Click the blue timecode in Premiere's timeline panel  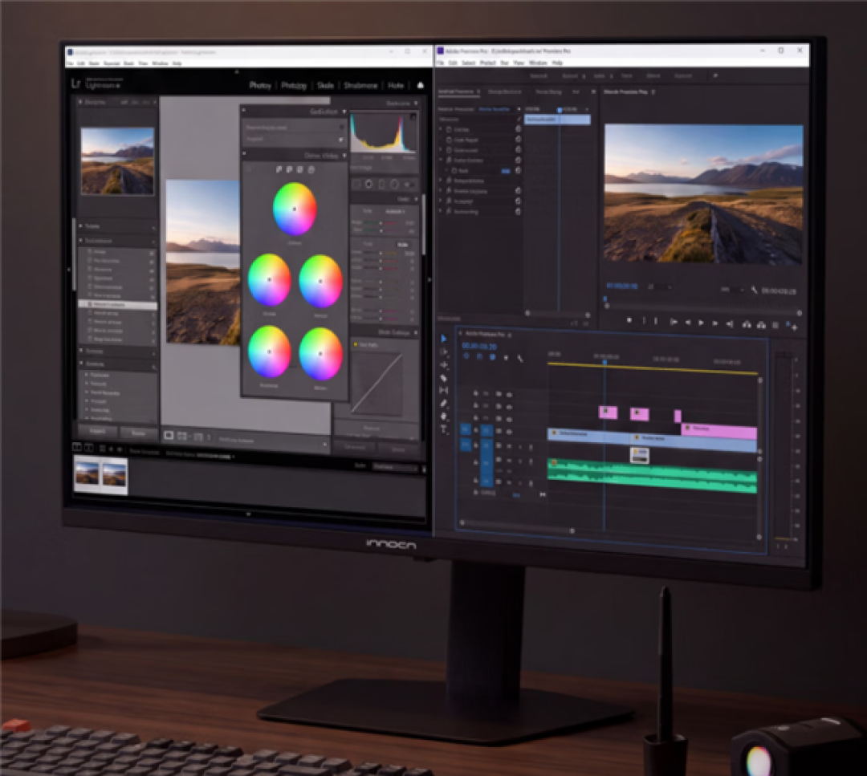pyautogui.click(x=479, y=346)
